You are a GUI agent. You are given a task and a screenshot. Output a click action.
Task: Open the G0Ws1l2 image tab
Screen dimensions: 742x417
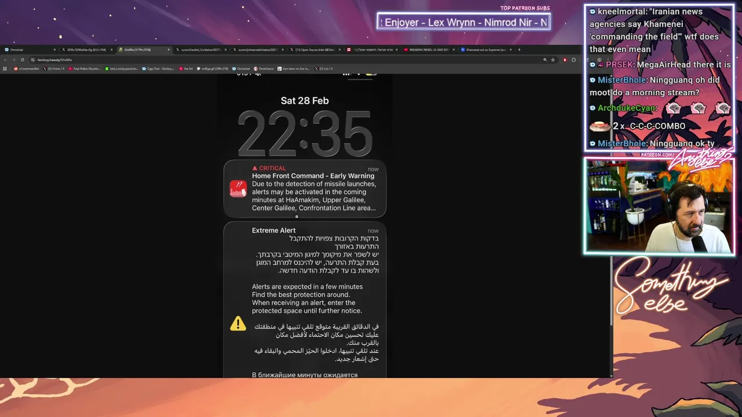tap(87, 50)
